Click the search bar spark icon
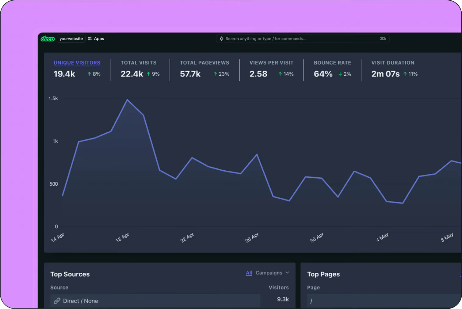462x309 pixels. point(222,39)
